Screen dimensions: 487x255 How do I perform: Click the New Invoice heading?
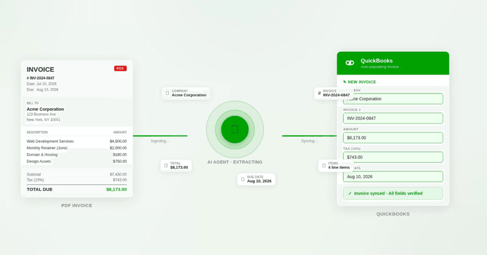point(360,82)
